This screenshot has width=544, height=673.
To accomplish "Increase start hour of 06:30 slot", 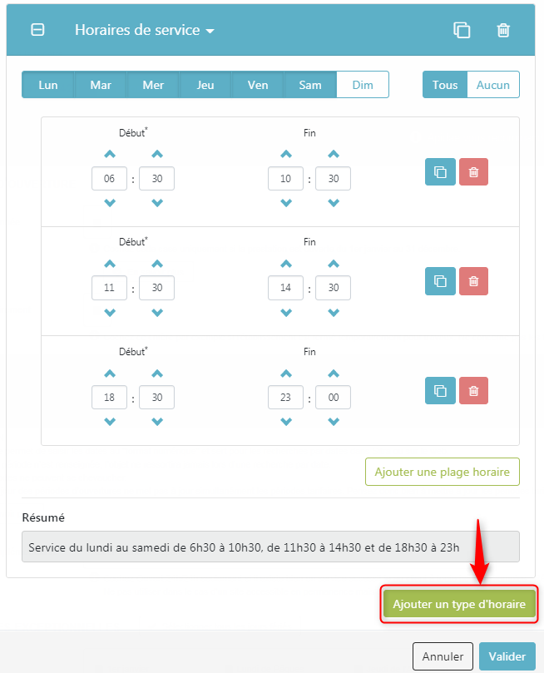I will pos(110,154).
